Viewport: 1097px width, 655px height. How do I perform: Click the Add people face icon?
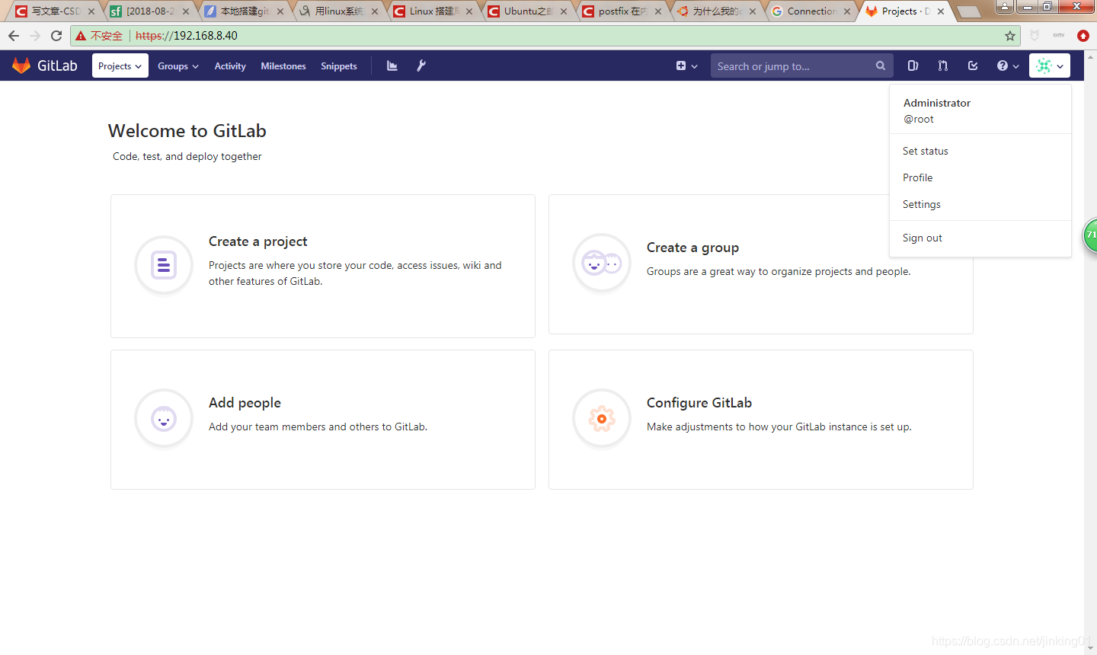164,419
